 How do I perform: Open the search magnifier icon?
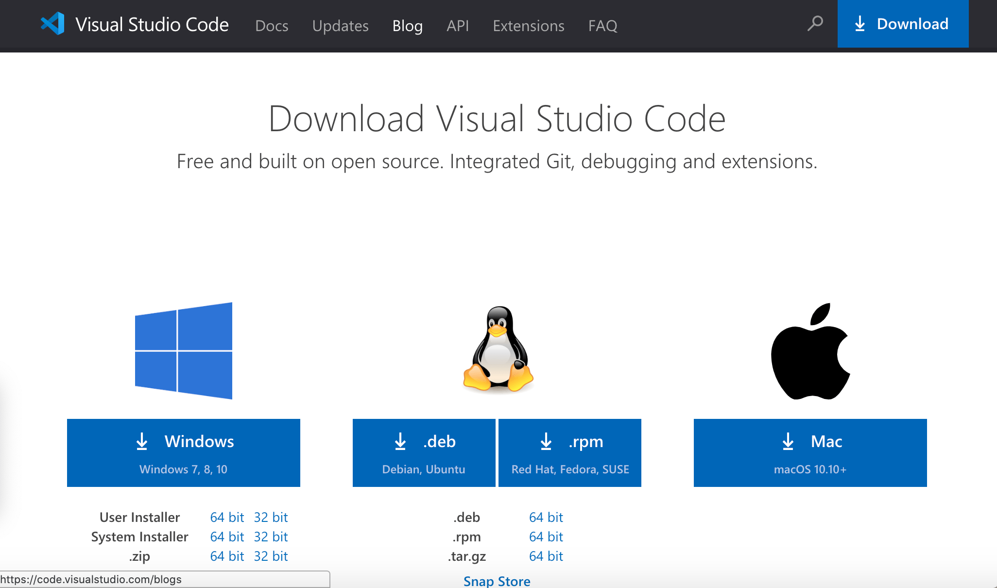(815, 23)
